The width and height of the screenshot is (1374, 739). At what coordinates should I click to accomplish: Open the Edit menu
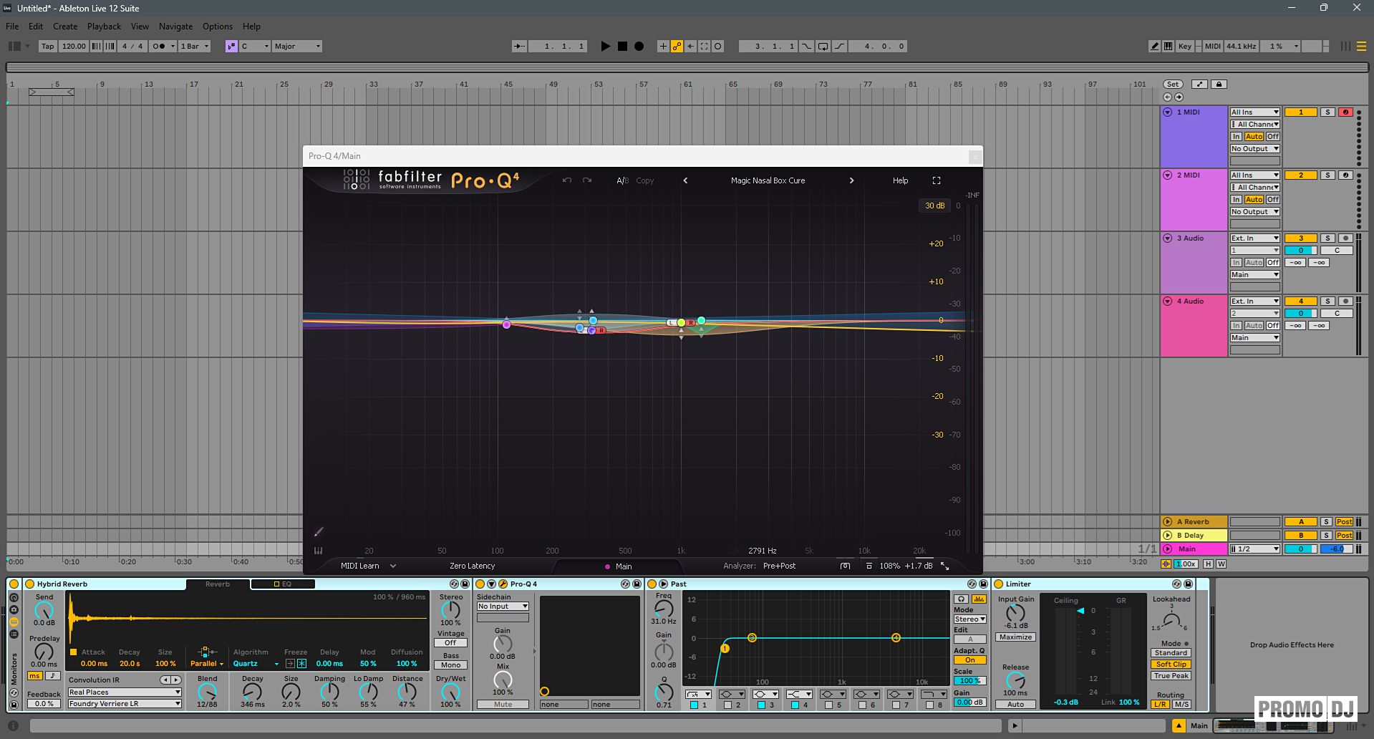36,26
